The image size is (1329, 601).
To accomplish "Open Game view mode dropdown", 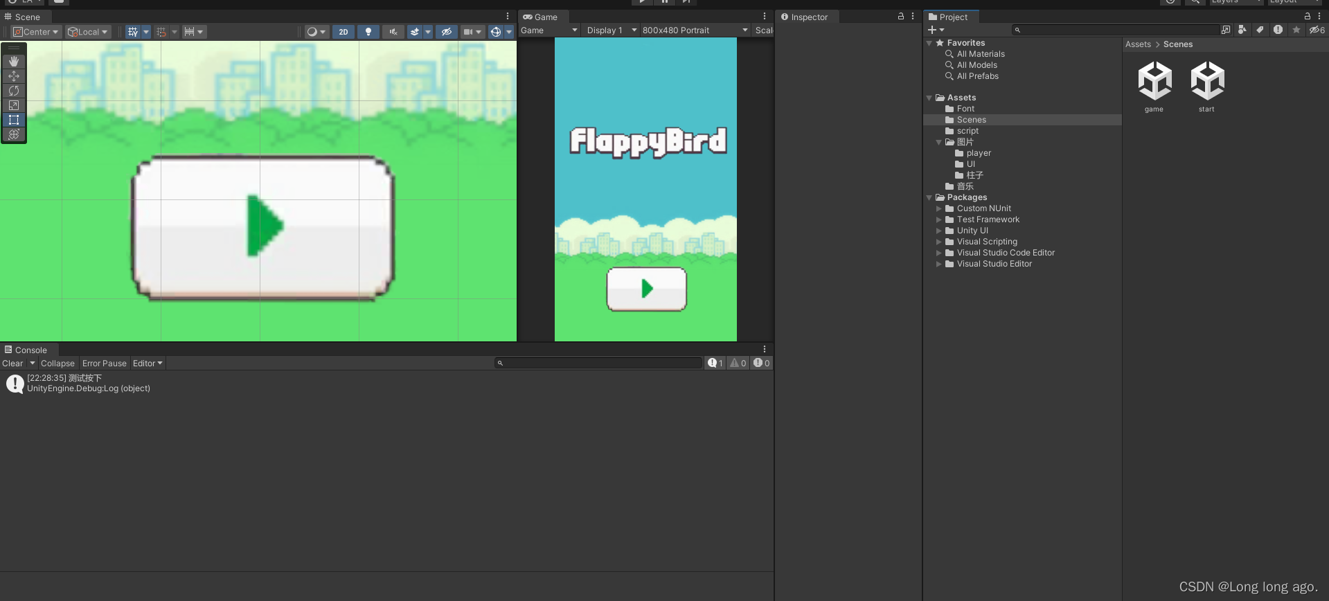I will [549, 30].
